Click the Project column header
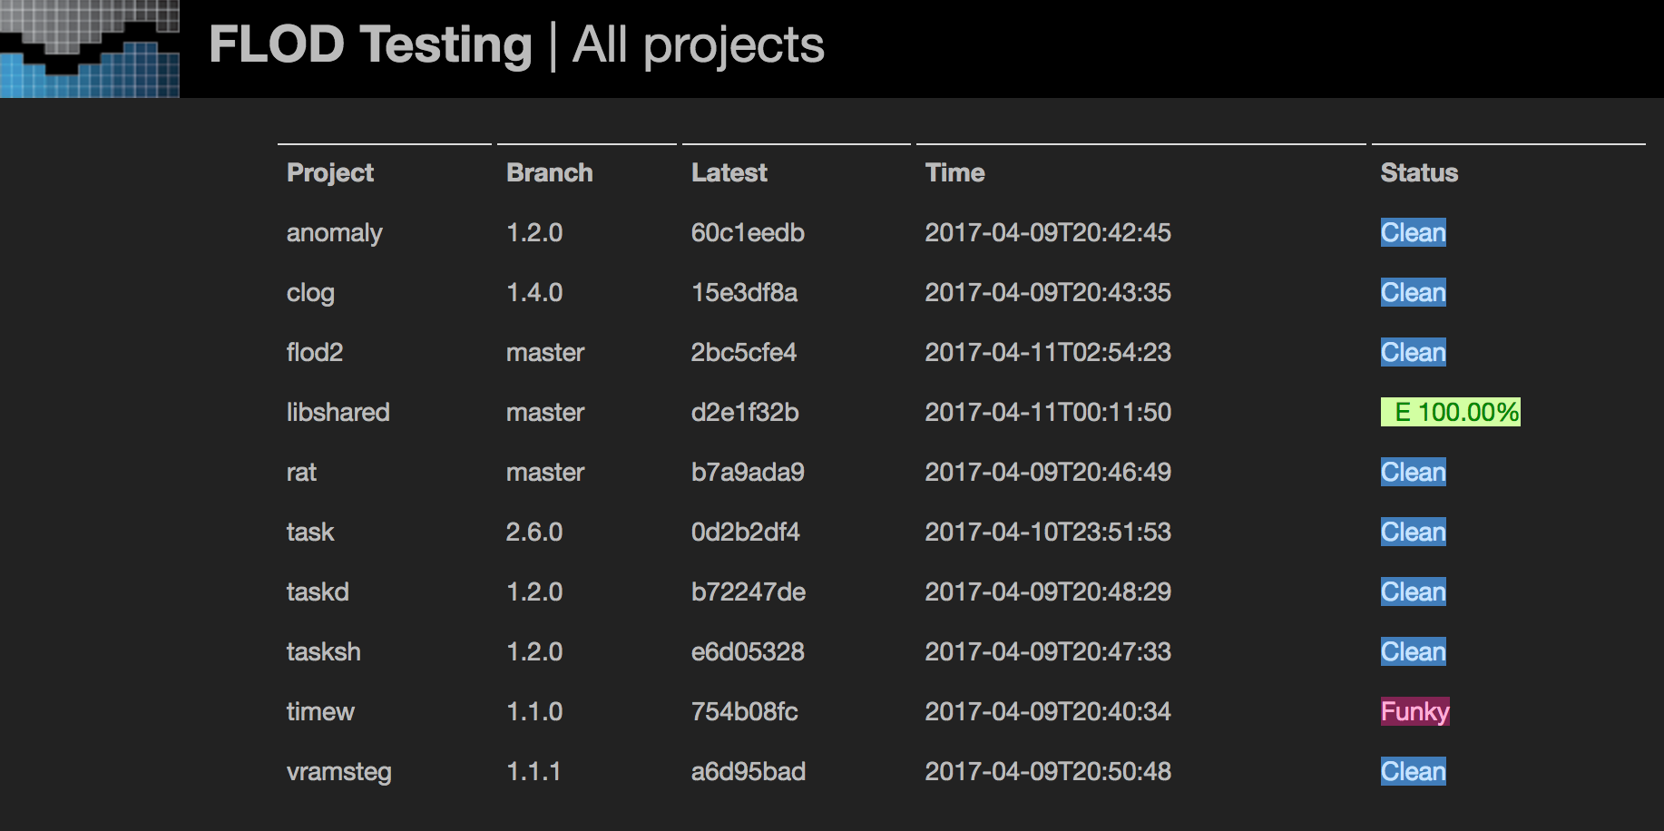This screenshot has width=1664, height=831. point(329,173)
